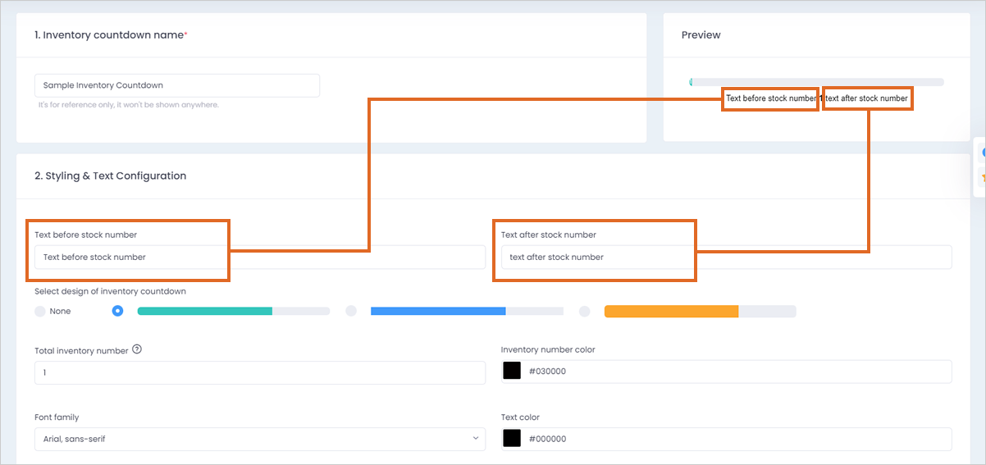Click the Inventory number color black swatch
Viewport: 986px width, 465px height.
pyautogui.click(x=512, y=371)
